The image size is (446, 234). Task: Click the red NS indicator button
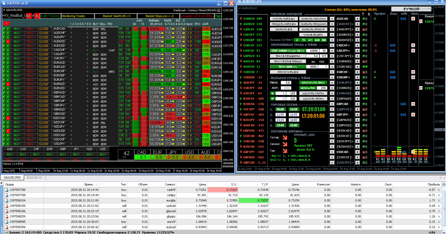(29, 16)
